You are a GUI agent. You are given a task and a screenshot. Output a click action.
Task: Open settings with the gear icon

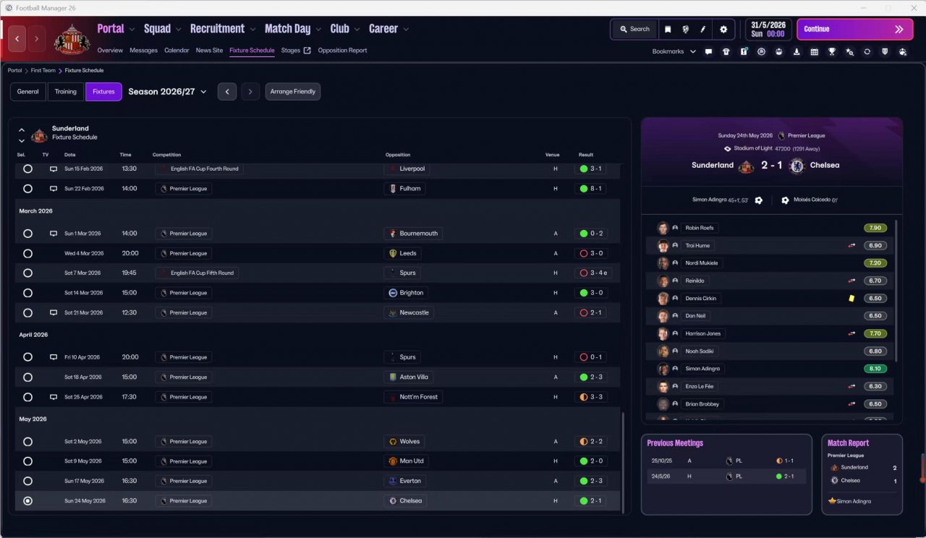723,29
